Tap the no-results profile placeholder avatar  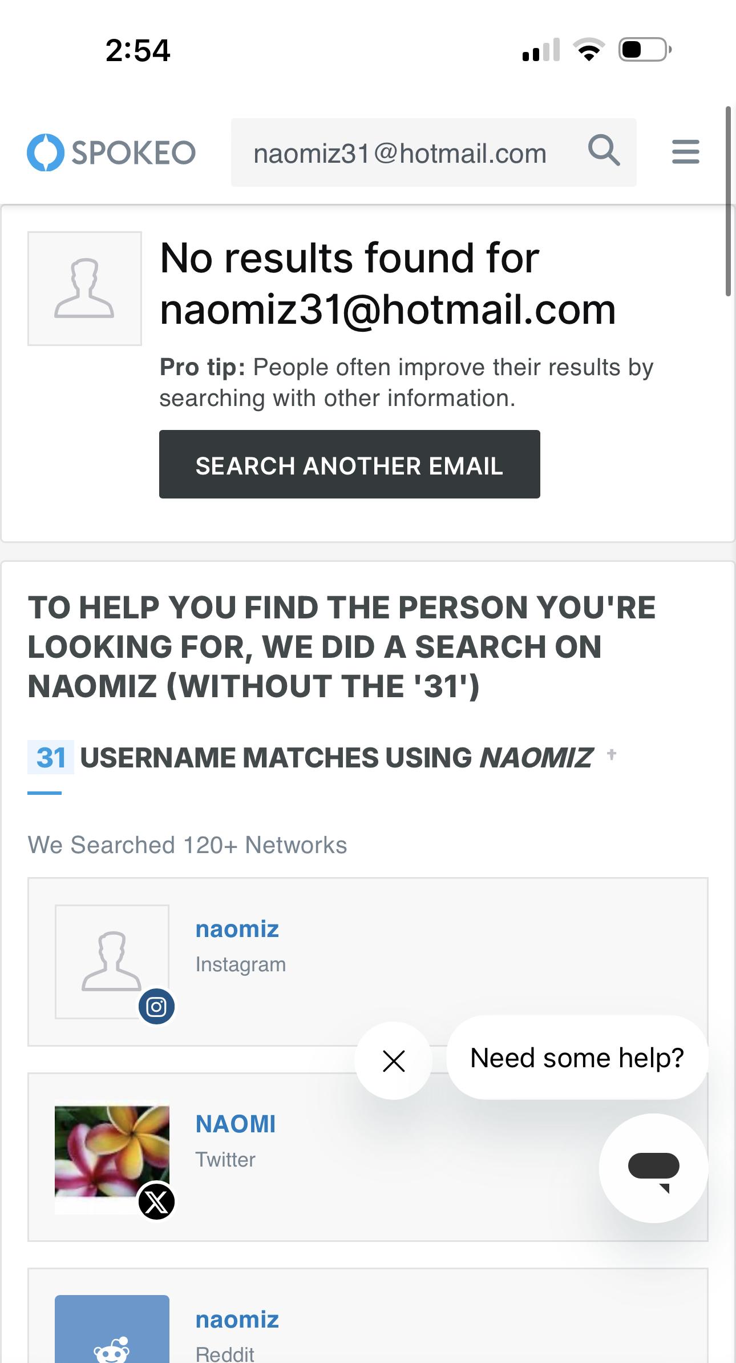point(84,288)
